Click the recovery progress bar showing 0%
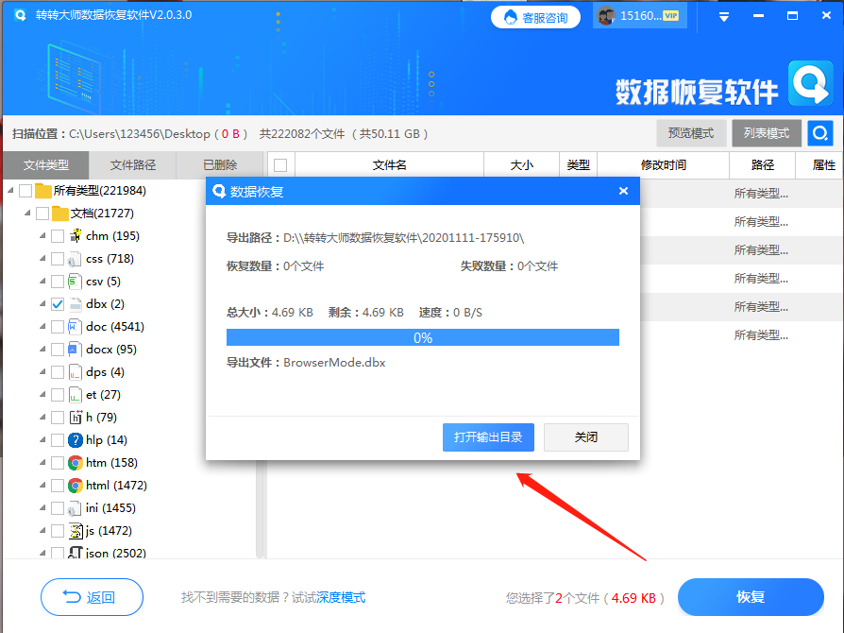 point(422,336)
